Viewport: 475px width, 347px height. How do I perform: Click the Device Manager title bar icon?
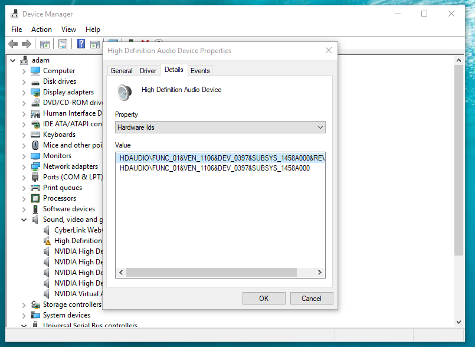pyautogui.click(x=14, y=14)
